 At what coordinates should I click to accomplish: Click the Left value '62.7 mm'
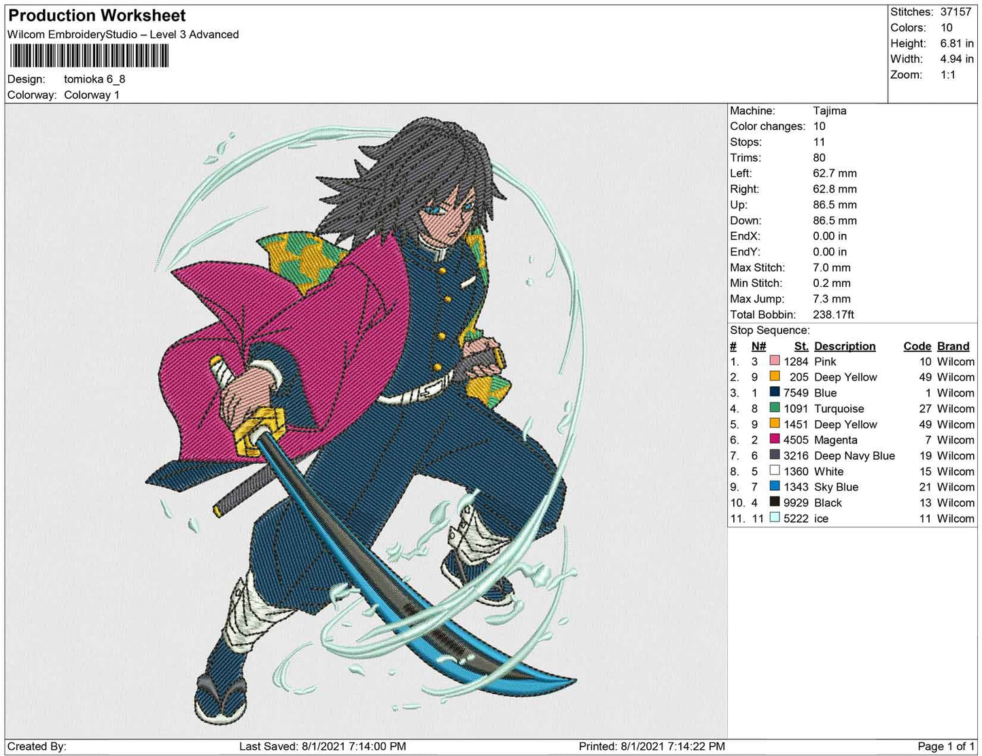point(835,173)
